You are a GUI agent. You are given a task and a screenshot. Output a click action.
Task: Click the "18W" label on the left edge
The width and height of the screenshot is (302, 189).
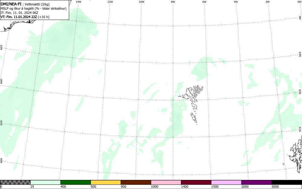[1, 81]
